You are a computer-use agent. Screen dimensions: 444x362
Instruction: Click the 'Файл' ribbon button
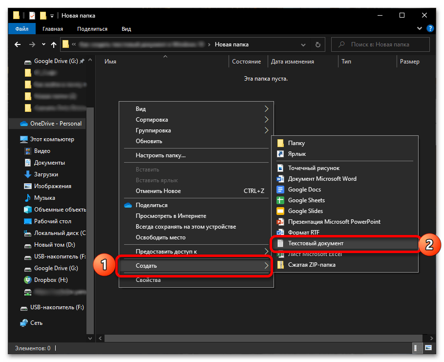coord(21,29)
